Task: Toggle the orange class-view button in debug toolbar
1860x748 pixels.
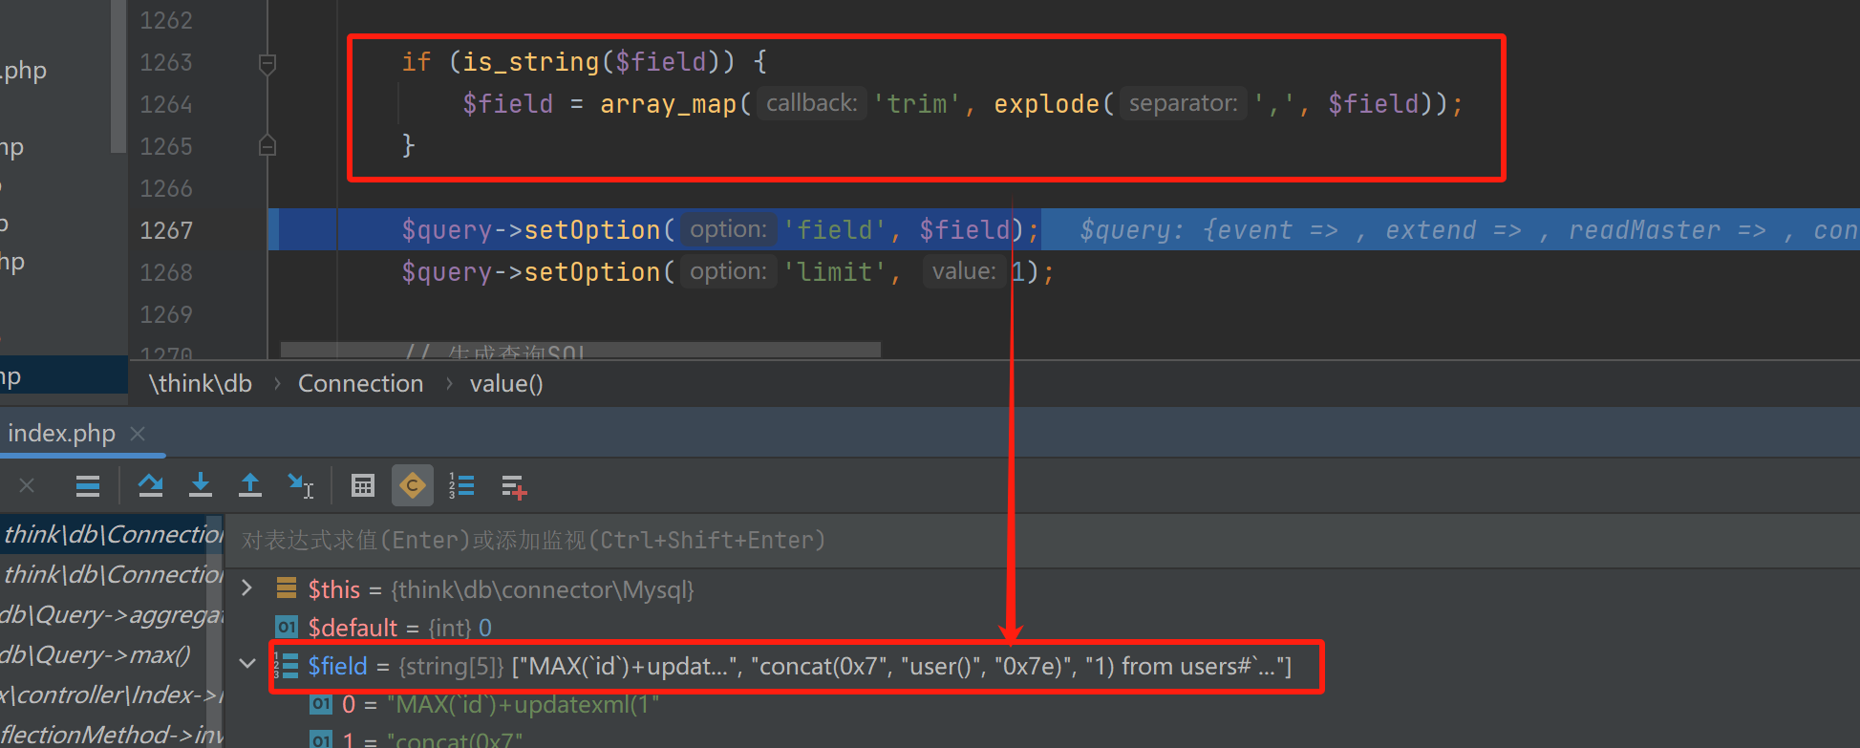Action: 412,485
